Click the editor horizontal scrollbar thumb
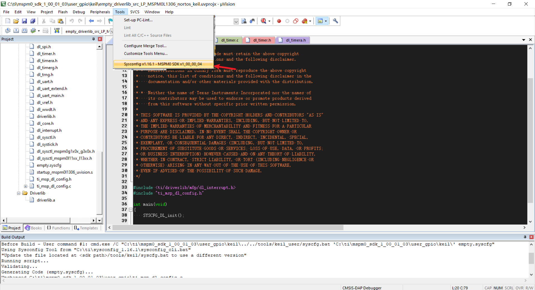 pos(228,228)
